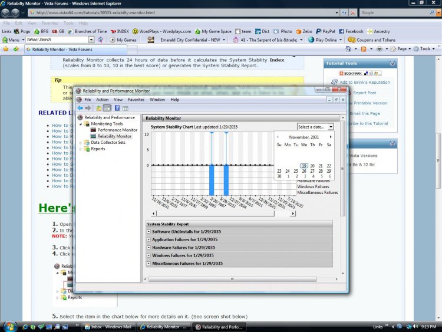Open the Window menu

coord(157,100)
